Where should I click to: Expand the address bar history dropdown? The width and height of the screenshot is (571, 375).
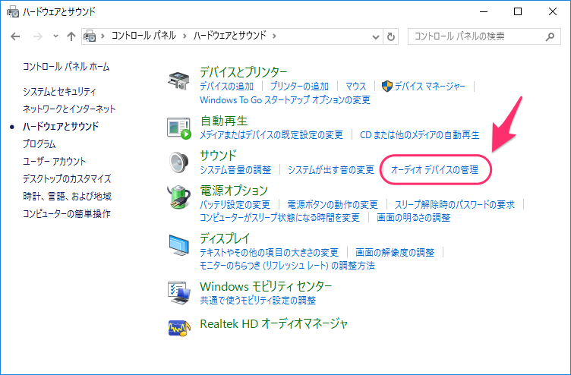pyautogui.click(x=376, y=36)
